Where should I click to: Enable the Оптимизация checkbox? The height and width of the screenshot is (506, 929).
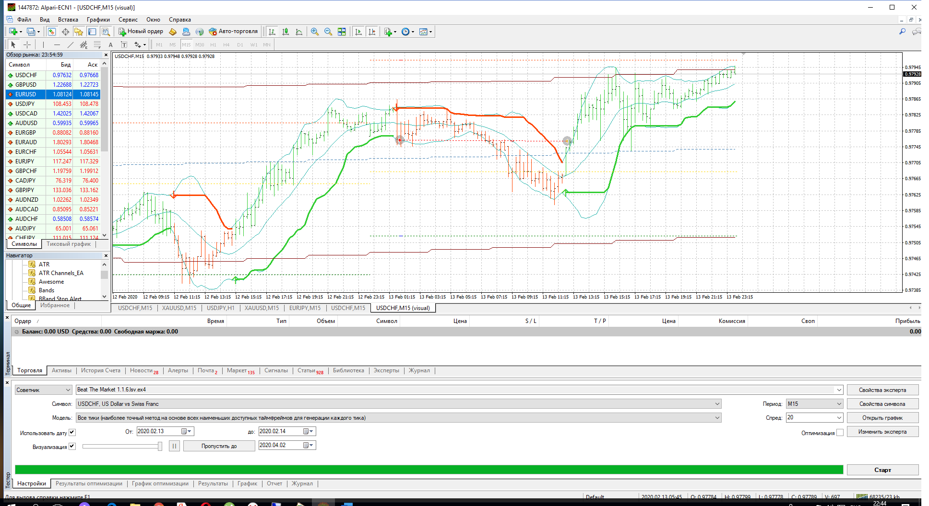click(x=840, y=433)
